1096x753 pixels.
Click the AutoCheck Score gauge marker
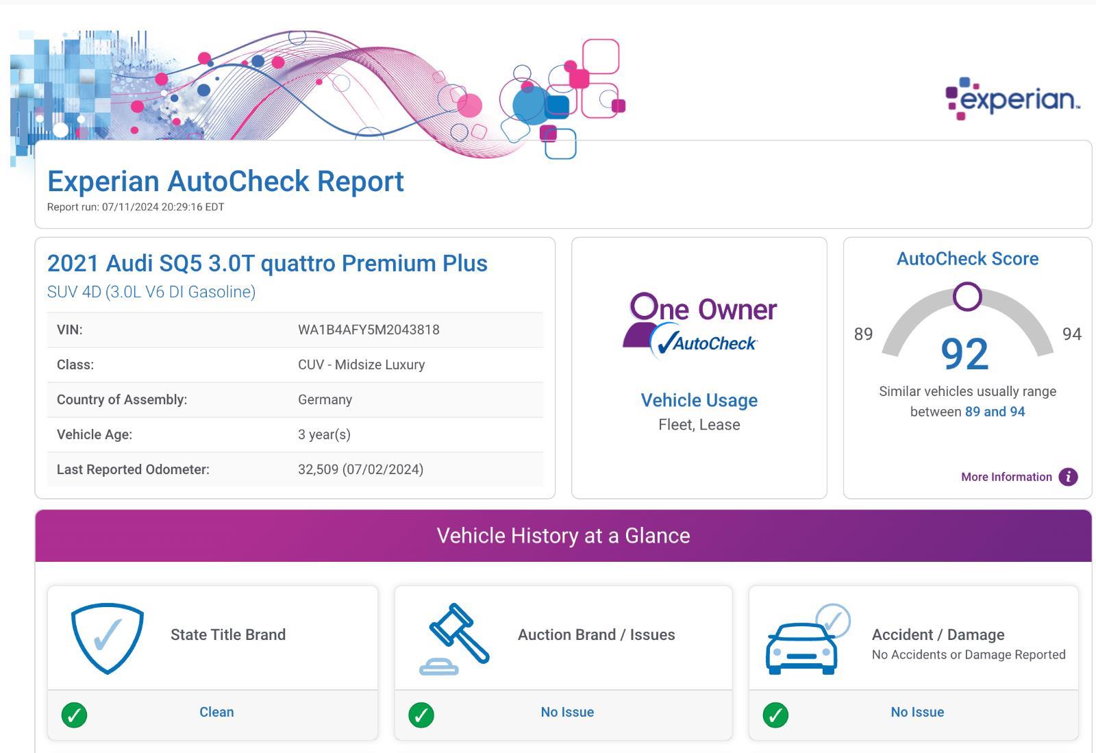pos(967,297)
